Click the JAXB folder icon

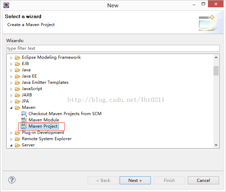point(17,95)
